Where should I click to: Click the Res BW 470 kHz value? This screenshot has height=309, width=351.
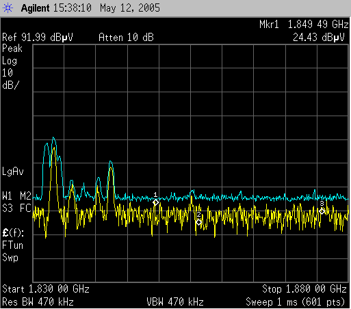pos(38,302)
